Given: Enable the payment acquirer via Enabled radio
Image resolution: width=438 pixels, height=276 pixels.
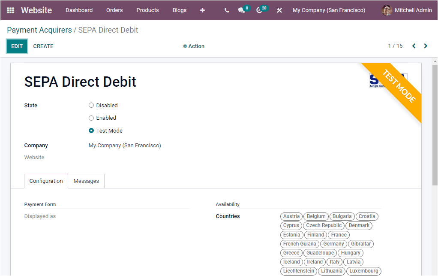Looking at the screenshot, I should tap(91, 118).
